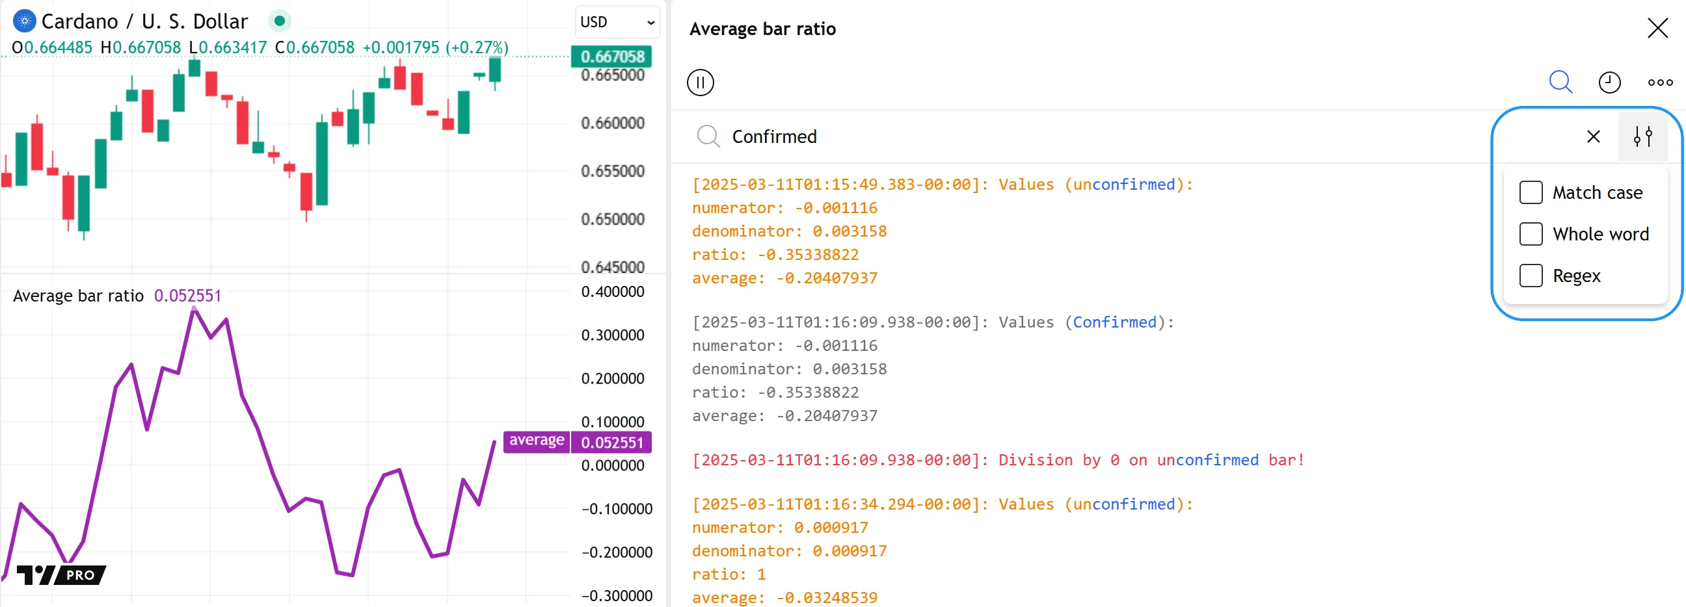The image size is (1686, 607).
Task: Click the red Division by 0 log entry
Action: coord(997,461)
